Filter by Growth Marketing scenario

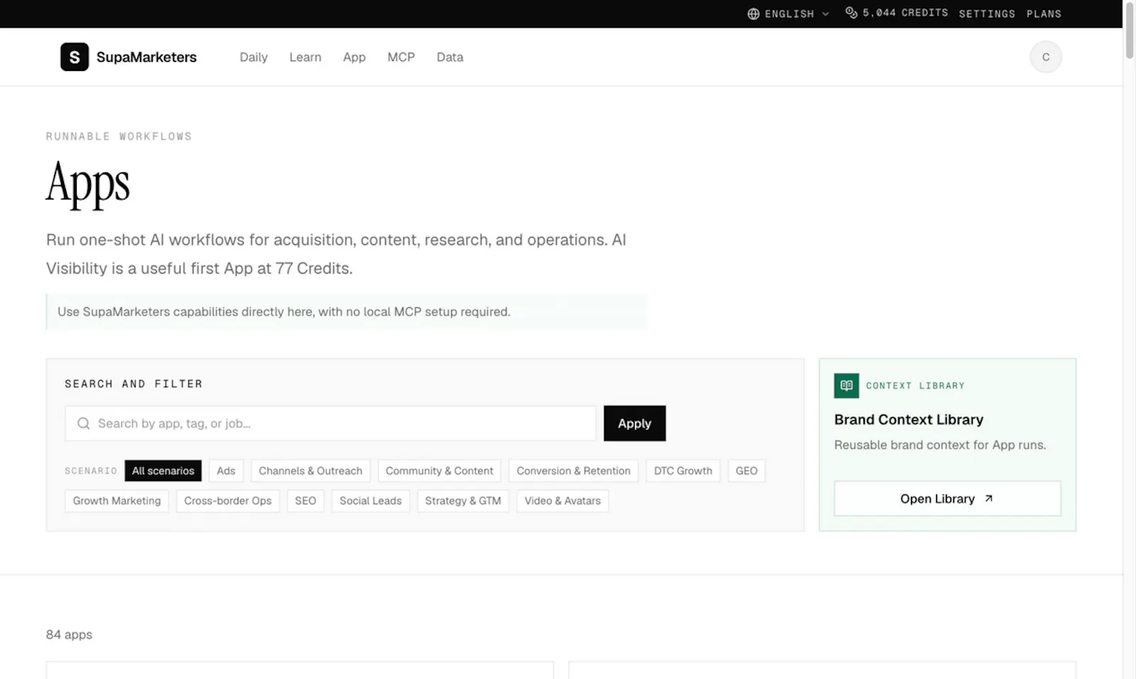pos(116,501)
